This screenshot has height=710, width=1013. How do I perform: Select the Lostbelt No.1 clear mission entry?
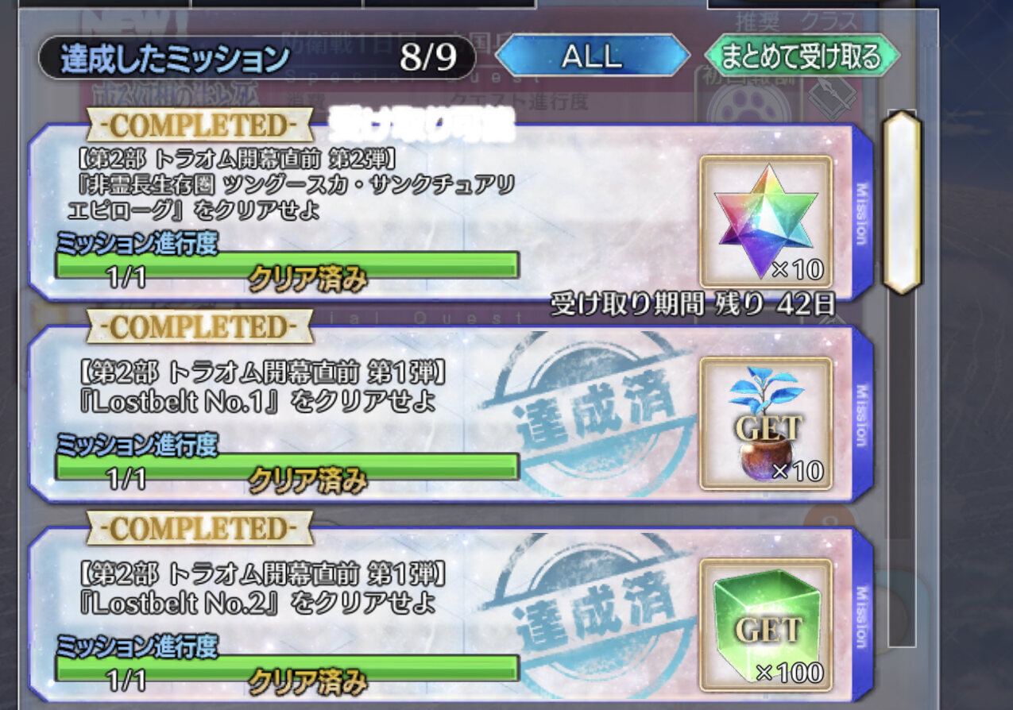[451, 415]
